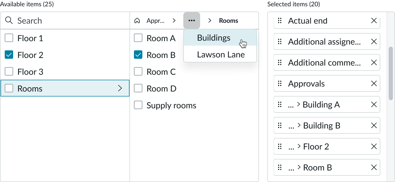Uncheck the Room B checkbox
The image size is (395, 182).
138,55
